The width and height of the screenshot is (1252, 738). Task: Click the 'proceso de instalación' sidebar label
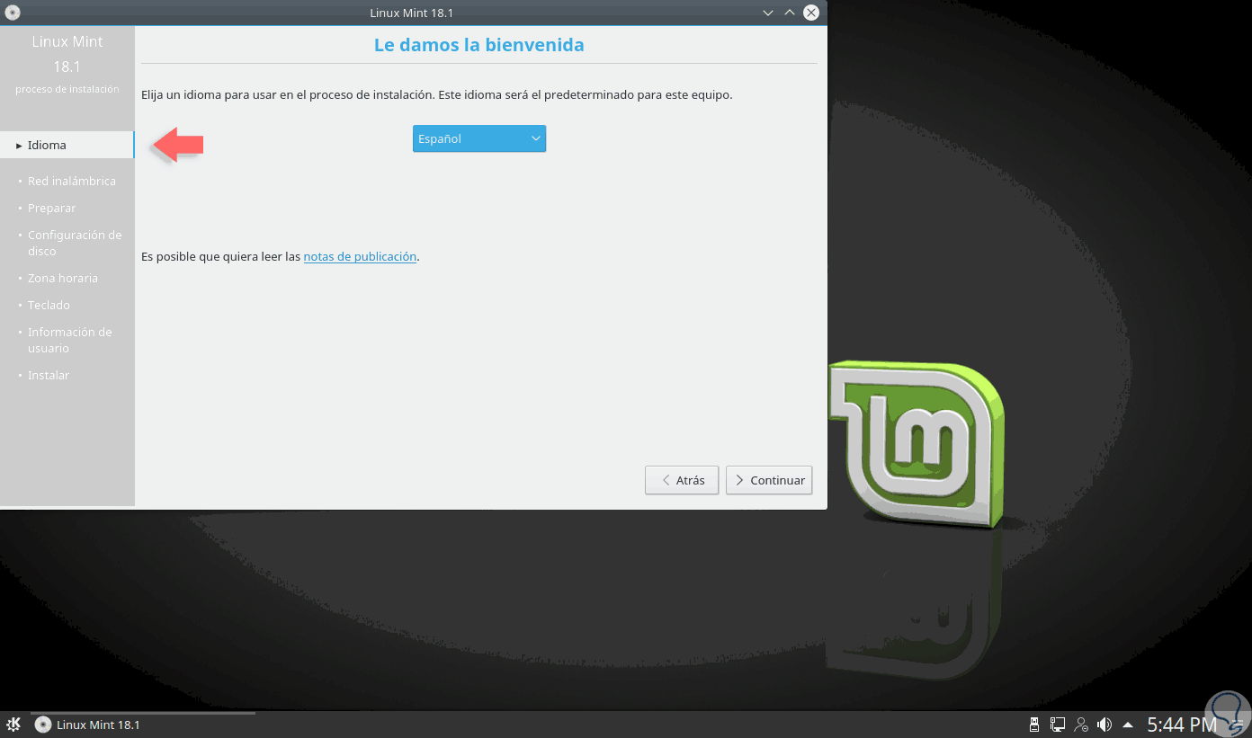(x=67, y=89)
